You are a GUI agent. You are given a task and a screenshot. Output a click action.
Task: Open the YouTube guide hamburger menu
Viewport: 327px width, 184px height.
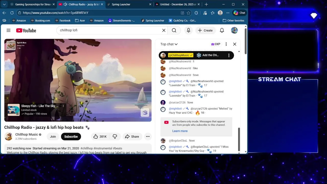[x=8, y=30]
